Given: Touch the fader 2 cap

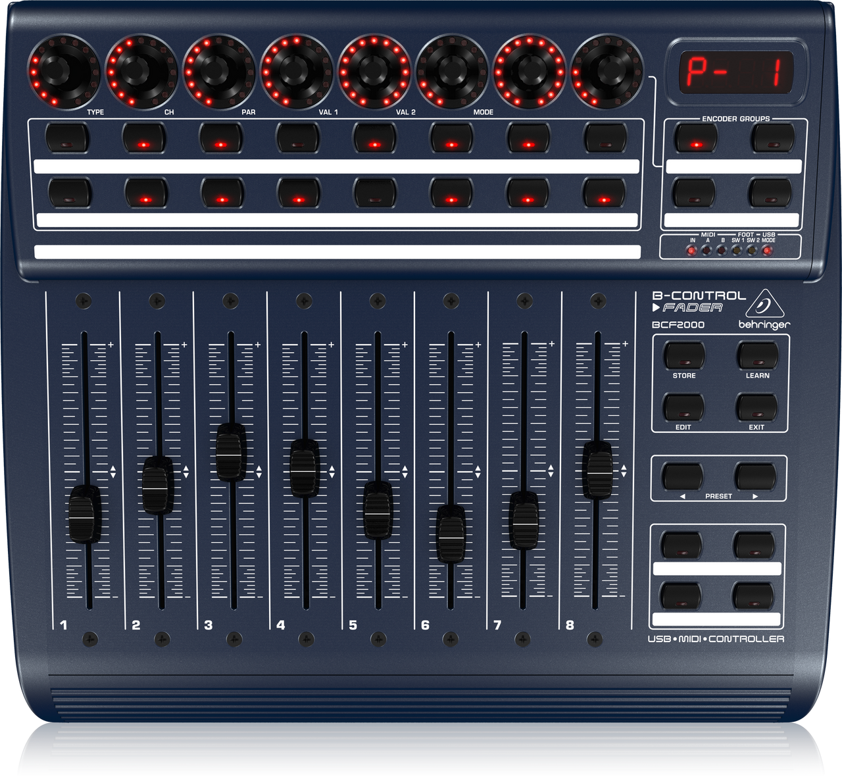Looking at the screenshot, I should click(158, 485).
